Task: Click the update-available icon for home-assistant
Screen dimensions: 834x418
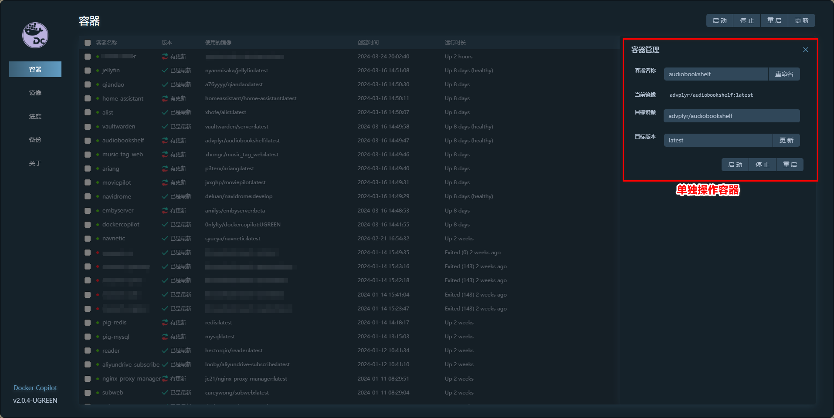Action: [165, 98]
